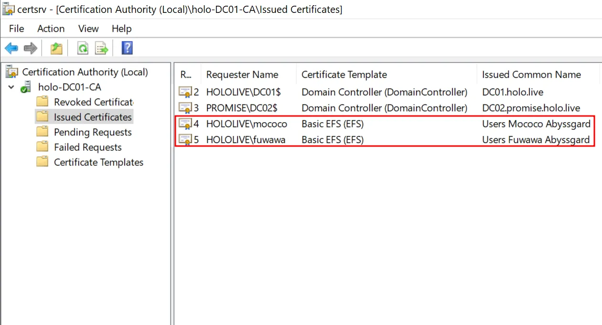Open the Help menu

point(121,29)
